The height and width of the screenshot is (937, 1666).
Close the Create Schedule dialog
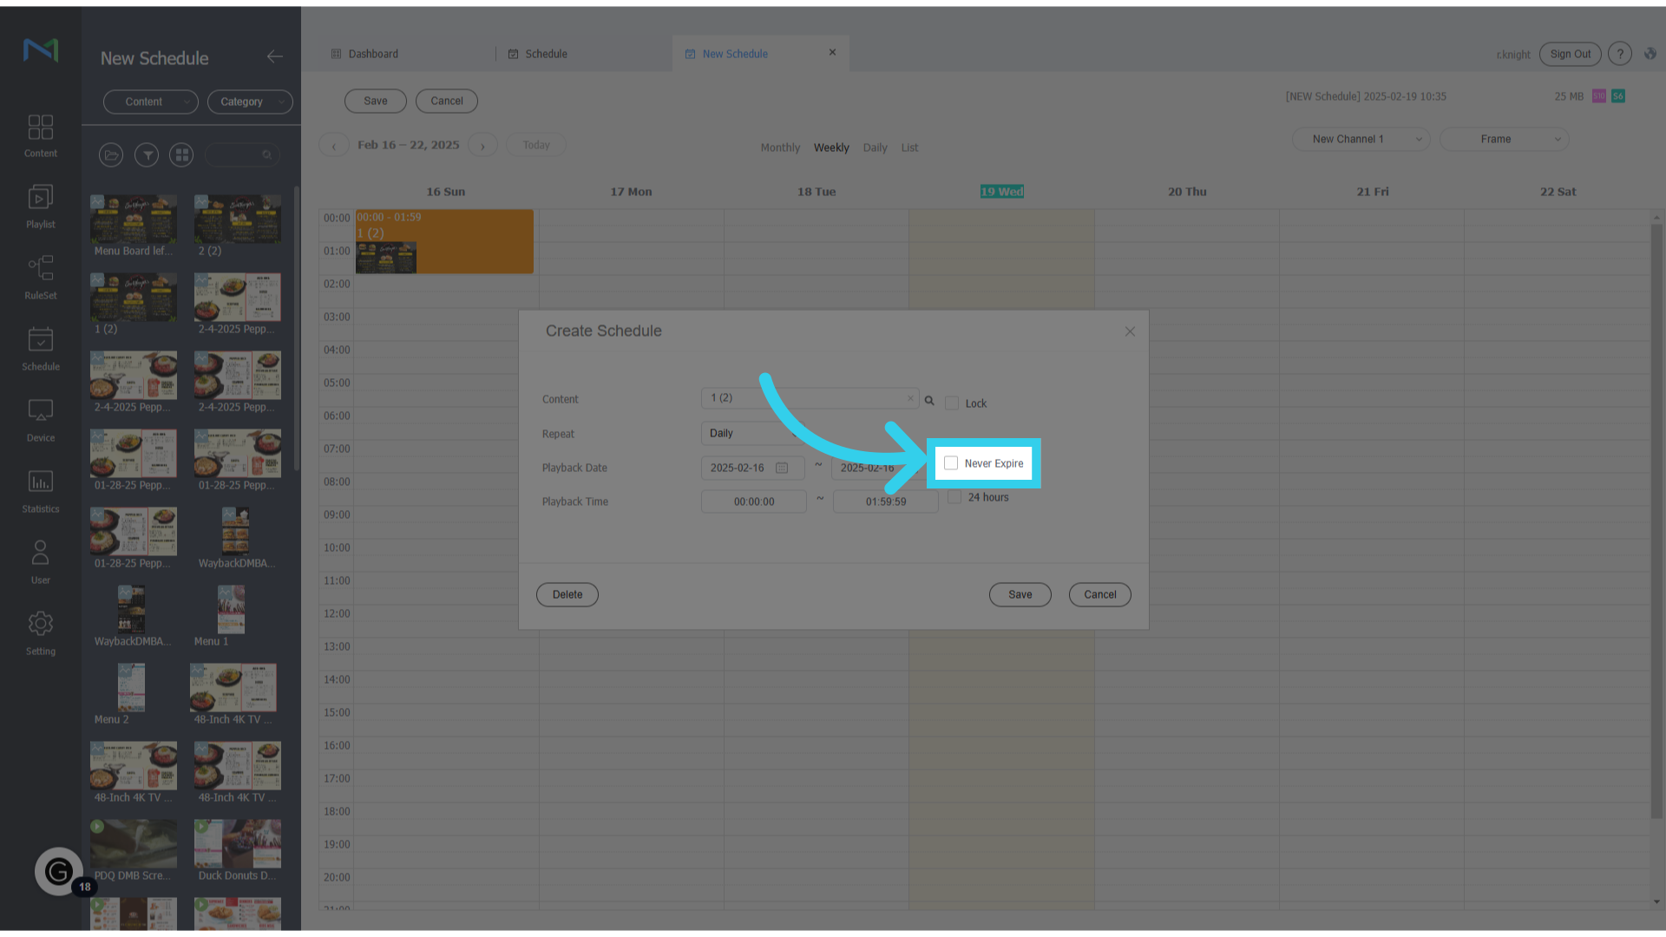pos(1130,331)
